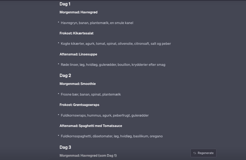Click the bullet before Frosne bær
Image resolution: width=246 pixels, height=160 pixels.
click(58, 94)
